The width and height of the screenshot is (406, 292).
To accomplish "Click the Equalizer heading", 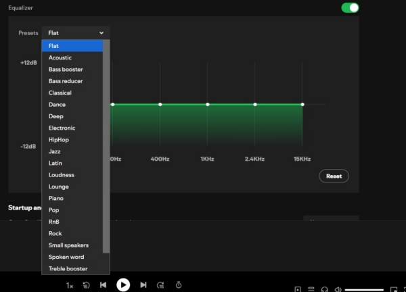I will (x=20, y=8).
